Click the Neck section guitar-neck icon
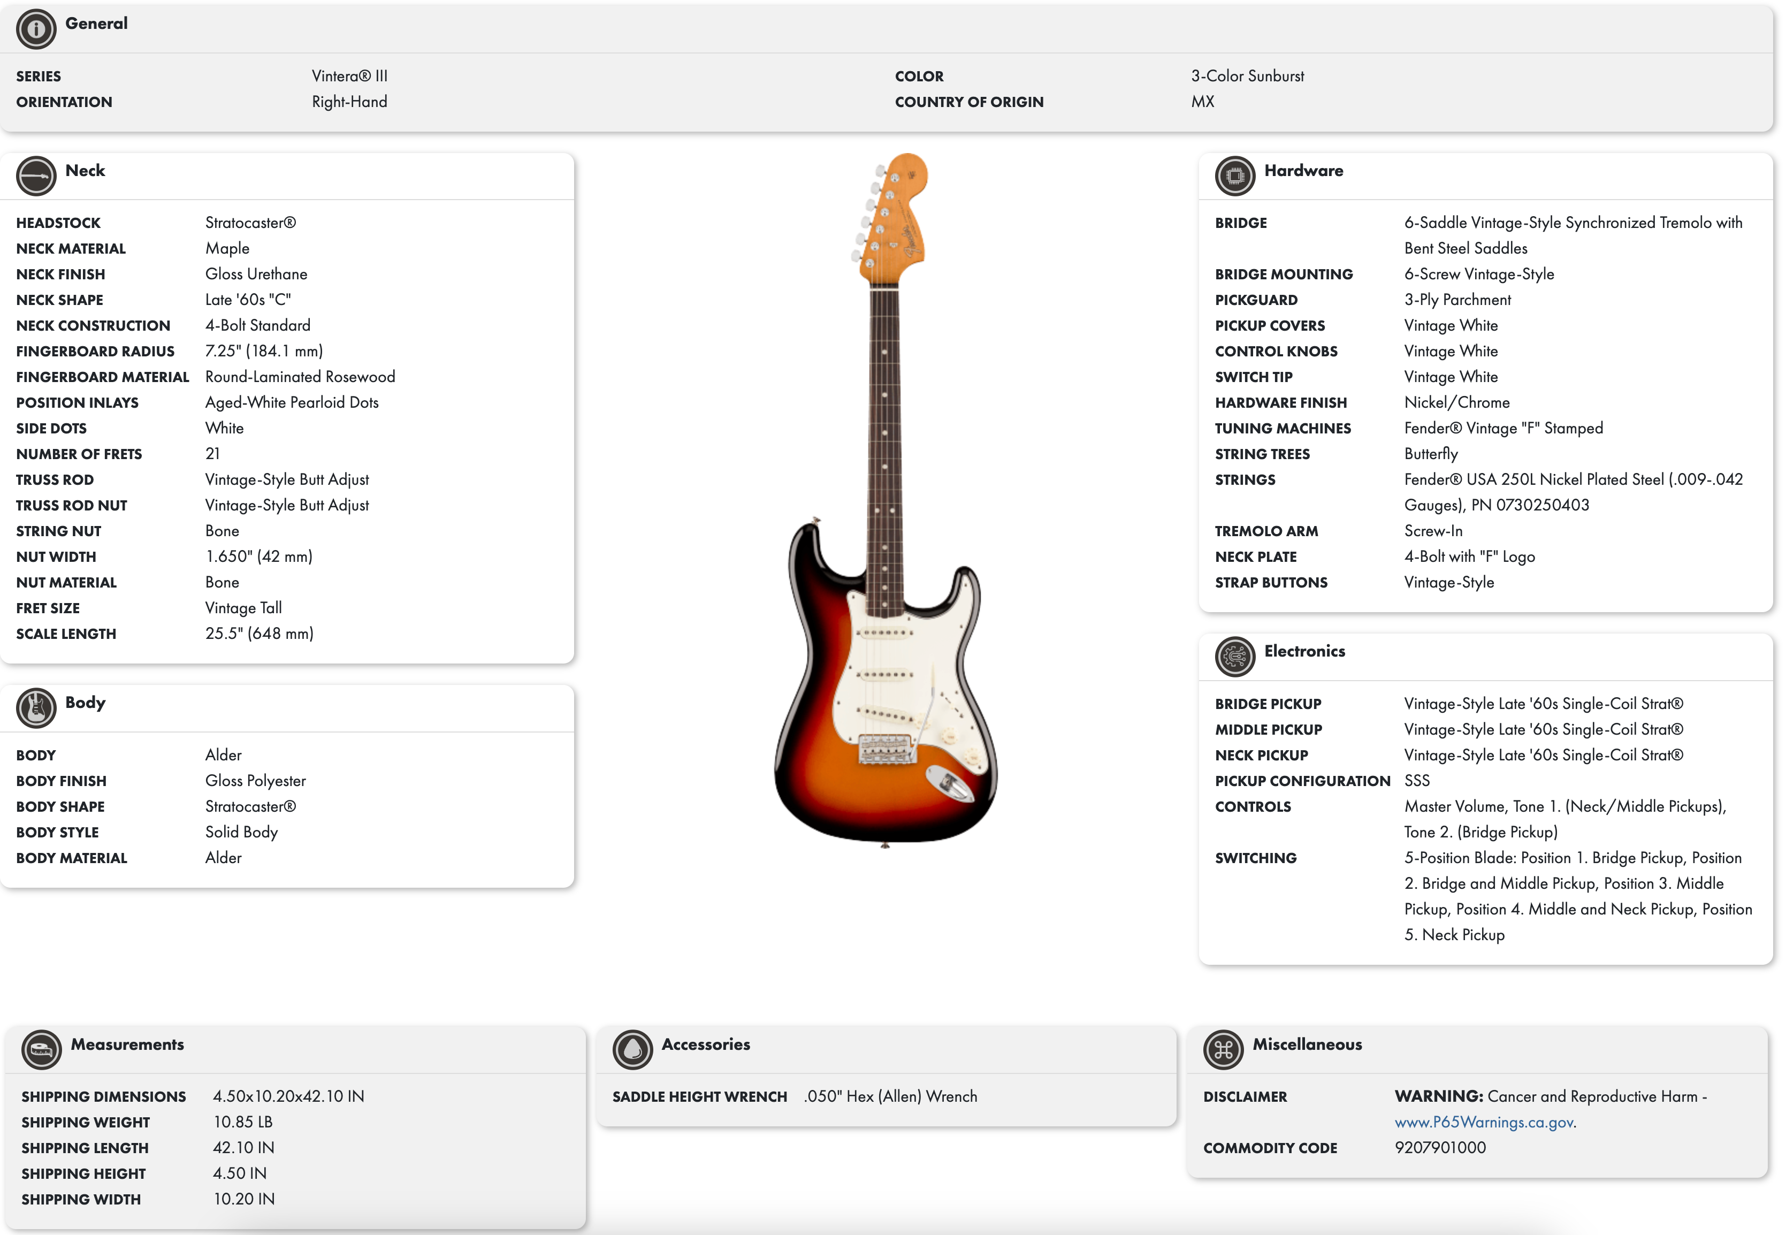The height and width of the screenshot is (1235, 1786). pos(36,177)
